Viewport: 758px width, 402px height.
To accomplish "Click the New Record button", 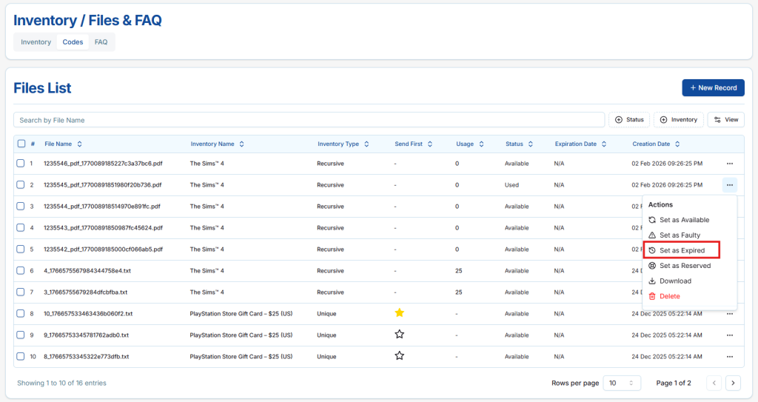I will click(x=713, y=88).
